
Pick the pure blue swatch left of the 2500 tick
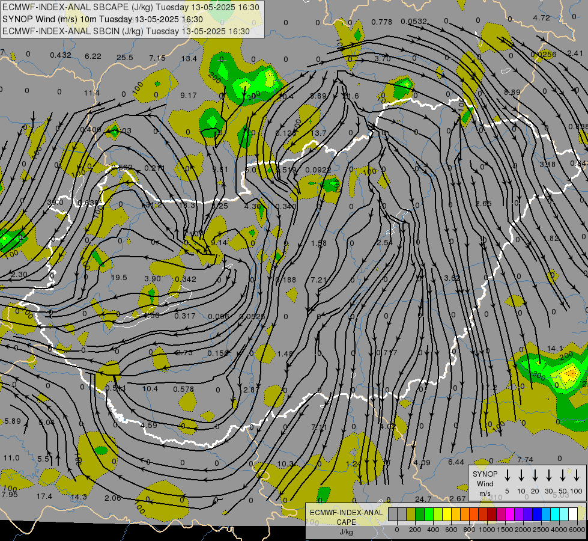tap(537, 514)
